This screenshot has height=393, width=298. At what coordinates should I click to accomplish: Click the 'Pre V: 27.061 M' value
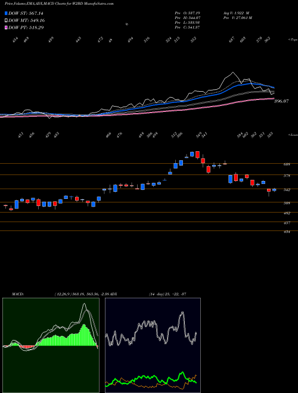(238, 18)
